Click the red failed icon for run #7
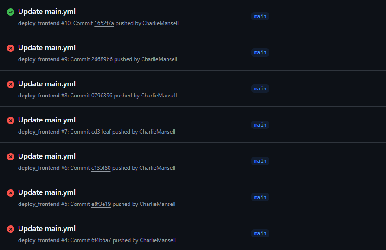Screen dimensions: 386x250 click(x=11, y=120)
